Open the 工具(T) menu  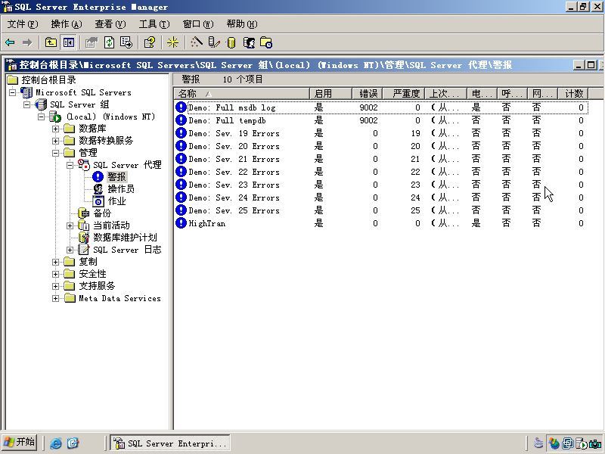[x=154, y=24]
